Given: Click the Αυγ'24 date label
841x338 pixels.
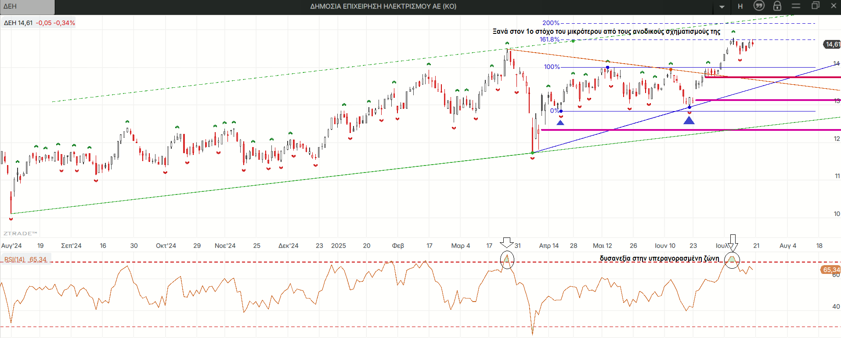Looking at the screenshot, I should click(11, 246).
